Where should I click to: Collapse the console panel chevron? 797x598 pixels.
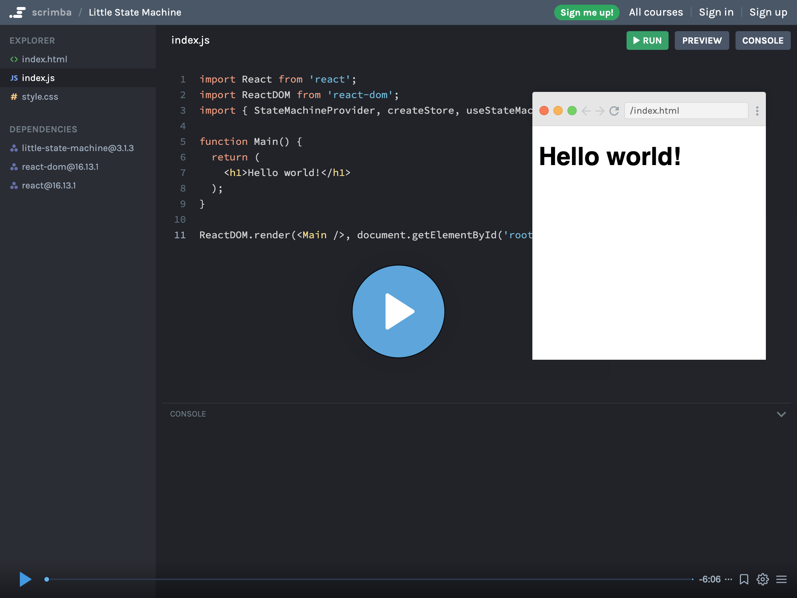click(x=781, y=414)
